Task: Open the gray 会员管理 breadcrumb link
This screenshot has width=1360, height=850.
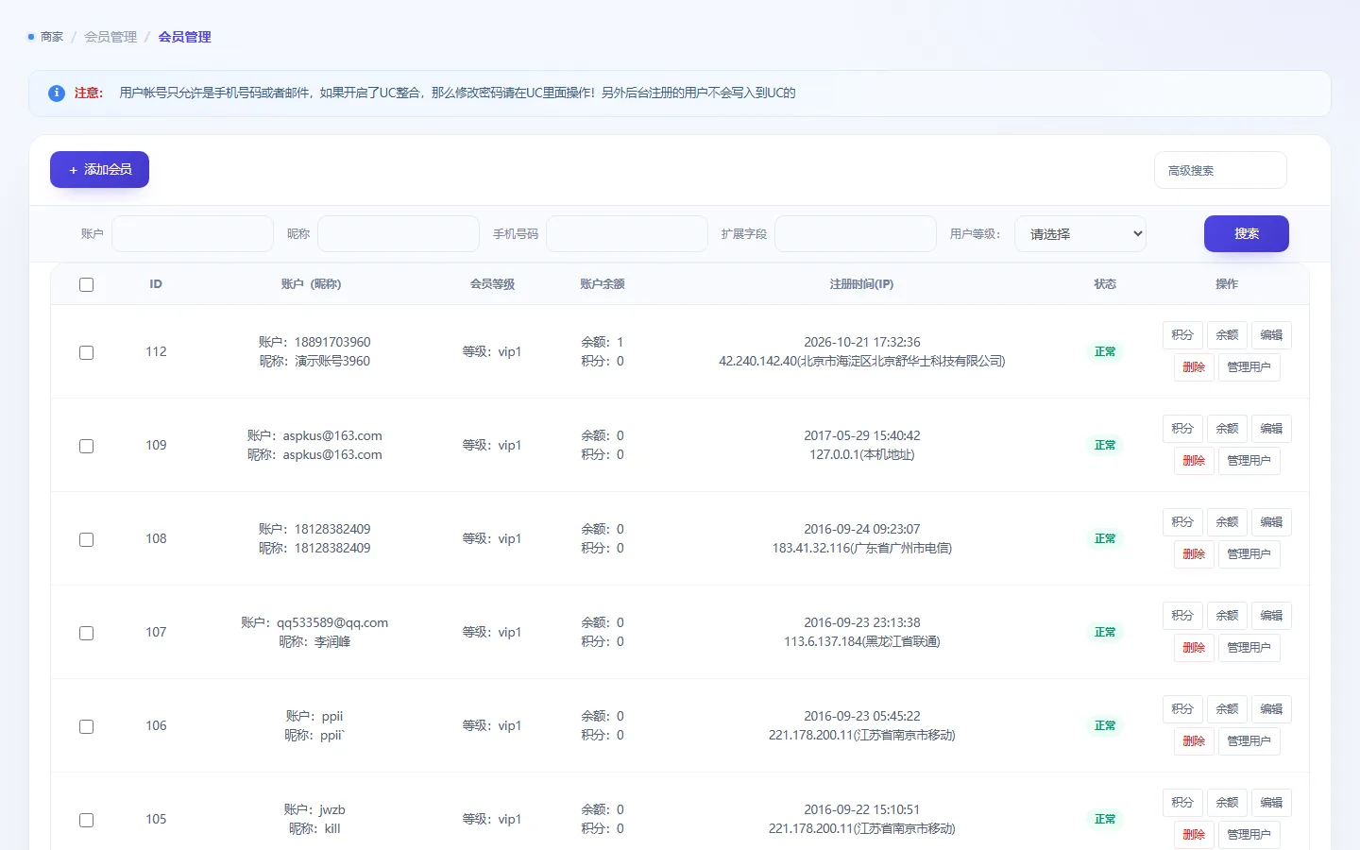Action: [x=110, y=37]
